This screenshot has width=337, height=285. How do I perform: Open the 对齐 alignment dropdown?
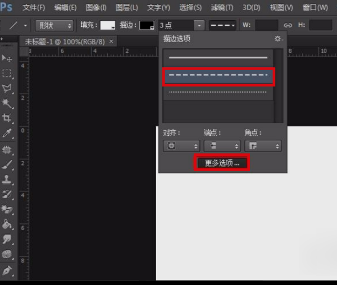pos(181,146)
